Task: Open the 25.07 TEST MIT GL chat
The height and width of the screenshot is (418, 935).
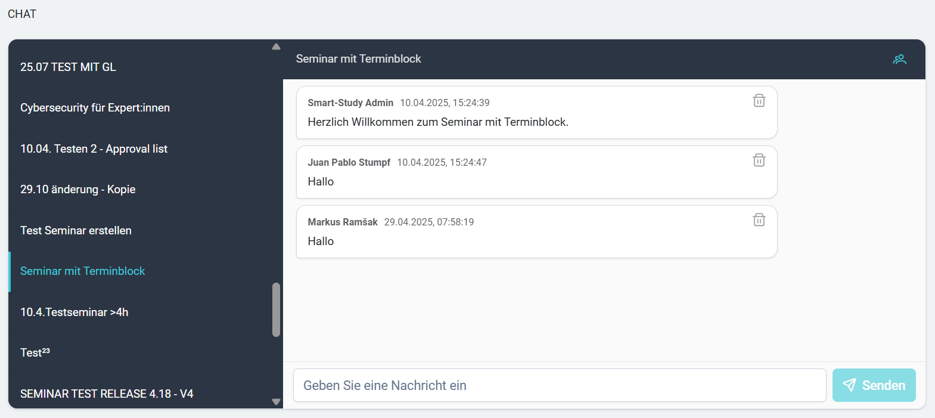Action: click(140, 67)
